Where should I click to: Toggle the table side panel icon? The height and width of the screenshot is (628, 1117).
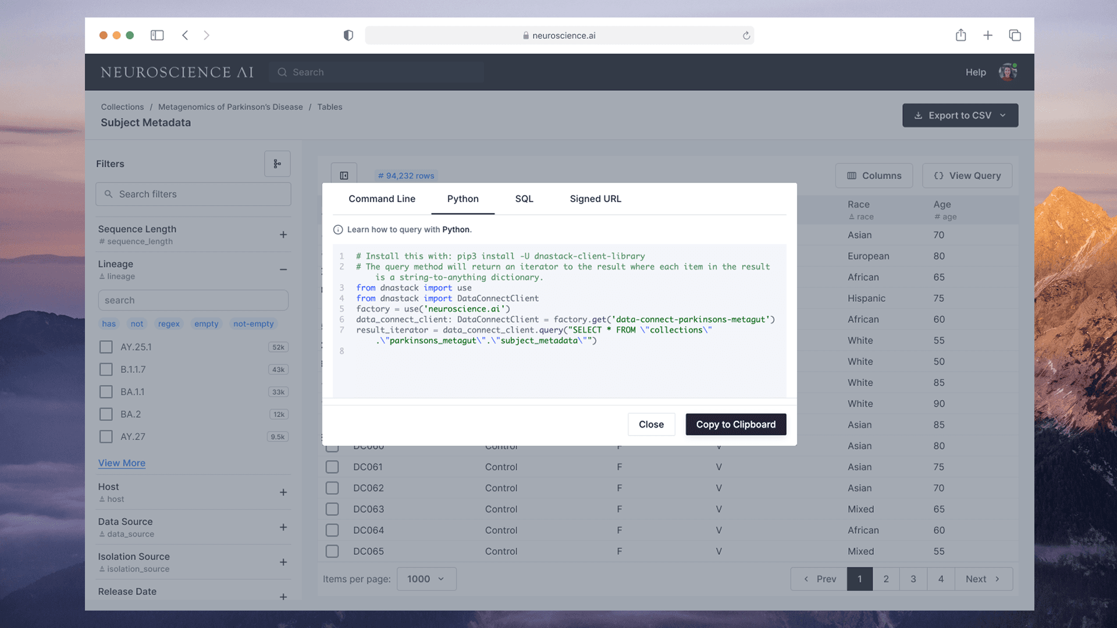pos(344,176)
